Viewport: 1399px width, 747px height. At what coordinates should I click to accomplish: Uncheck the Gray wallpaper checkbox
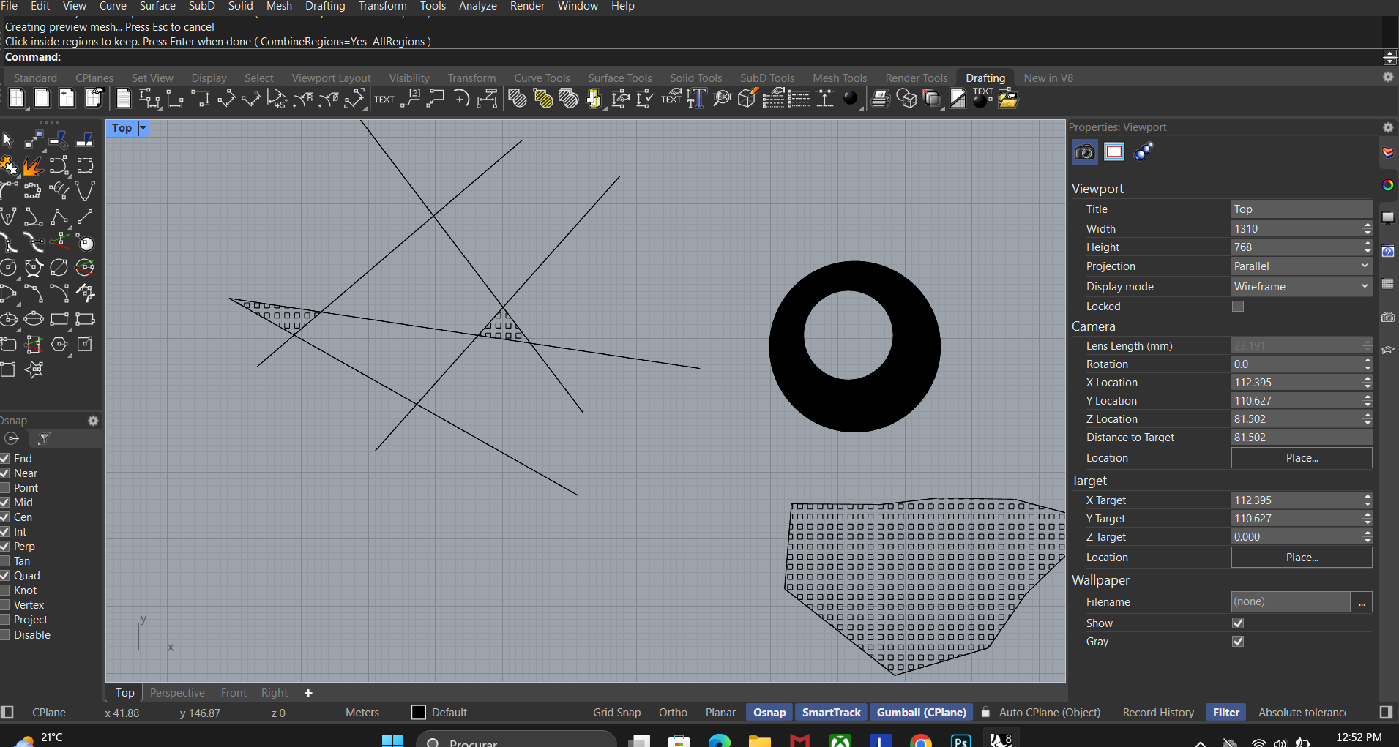coord(1238,642)
